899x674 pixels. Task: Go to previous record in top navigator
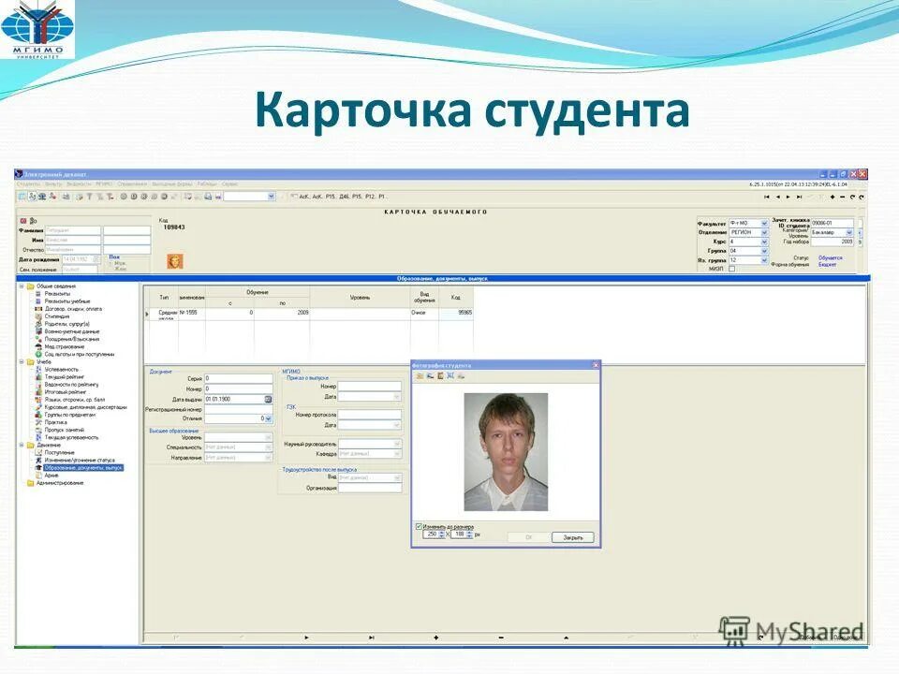click(777, 198)
